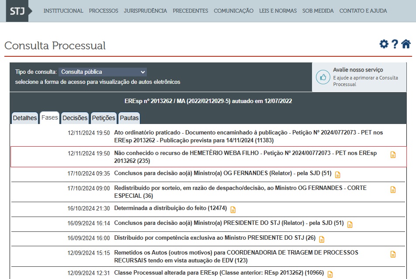
Task: Open document for Não conhecido o recurso entry
Action: click(393, 155)
